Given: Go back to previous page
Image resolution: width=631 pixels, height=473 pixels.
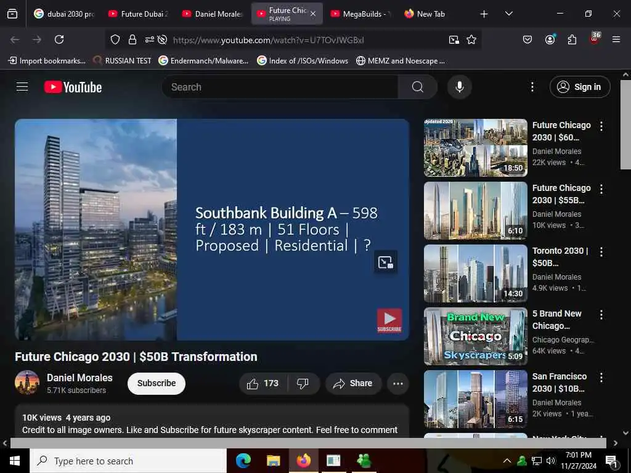Looking at the screenshot, I should [x=15, y=39].
